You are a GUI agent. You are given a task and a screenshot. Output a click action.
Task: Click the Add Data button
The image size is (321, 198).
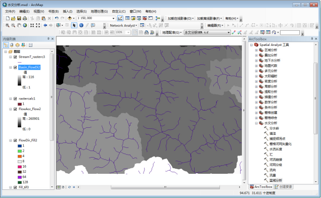pyautogui.click(x=70, y=18)
